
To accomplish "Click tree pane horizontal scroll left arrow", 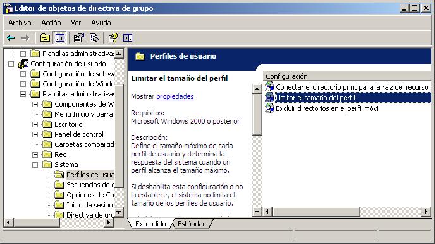I will pos(9,222).
